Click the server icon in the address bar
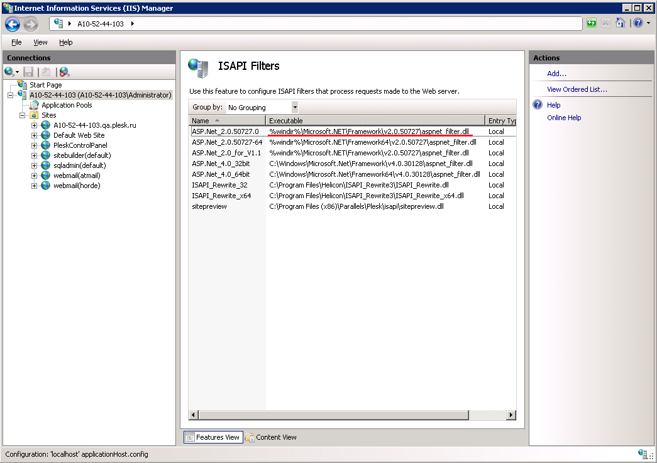Viewport: 657px width, 463px height. 58,23
